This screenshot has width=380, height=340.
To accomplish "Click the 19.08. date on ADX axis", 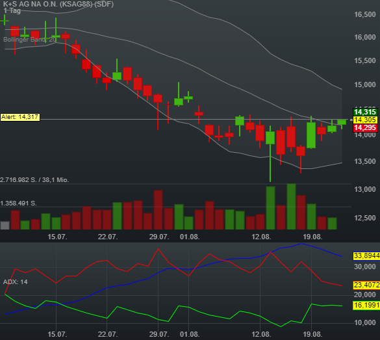I will click(x=312, y=334).
